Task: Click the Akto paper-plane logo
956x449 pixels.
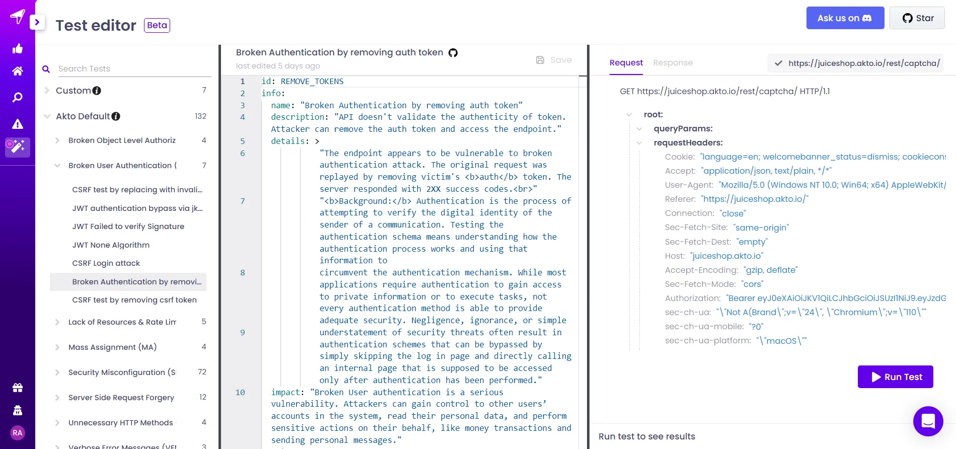Action: click(x=18, y=16)
